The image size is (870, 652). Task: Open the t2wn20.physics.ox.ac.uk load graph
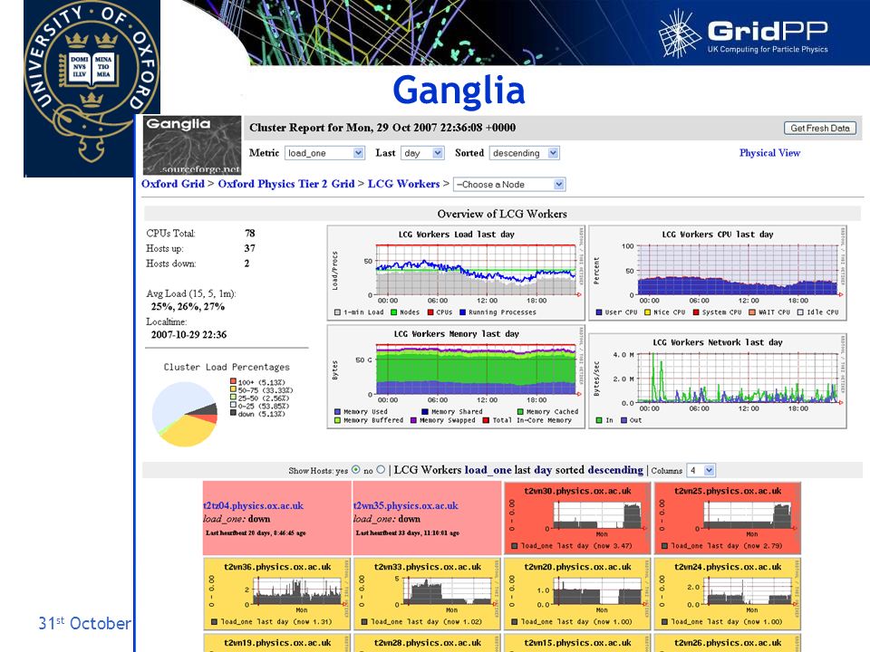577,594
